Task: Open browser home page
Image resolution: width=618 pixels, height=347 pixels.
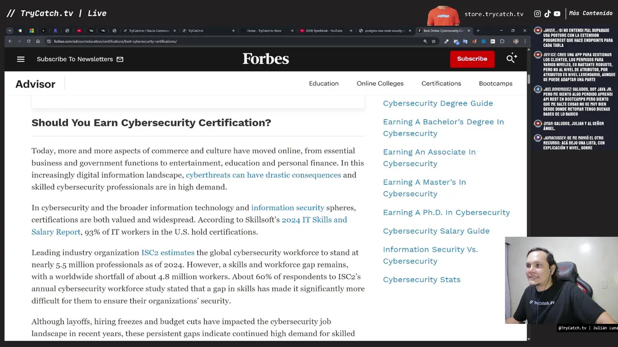Action: tap(38, 41)
